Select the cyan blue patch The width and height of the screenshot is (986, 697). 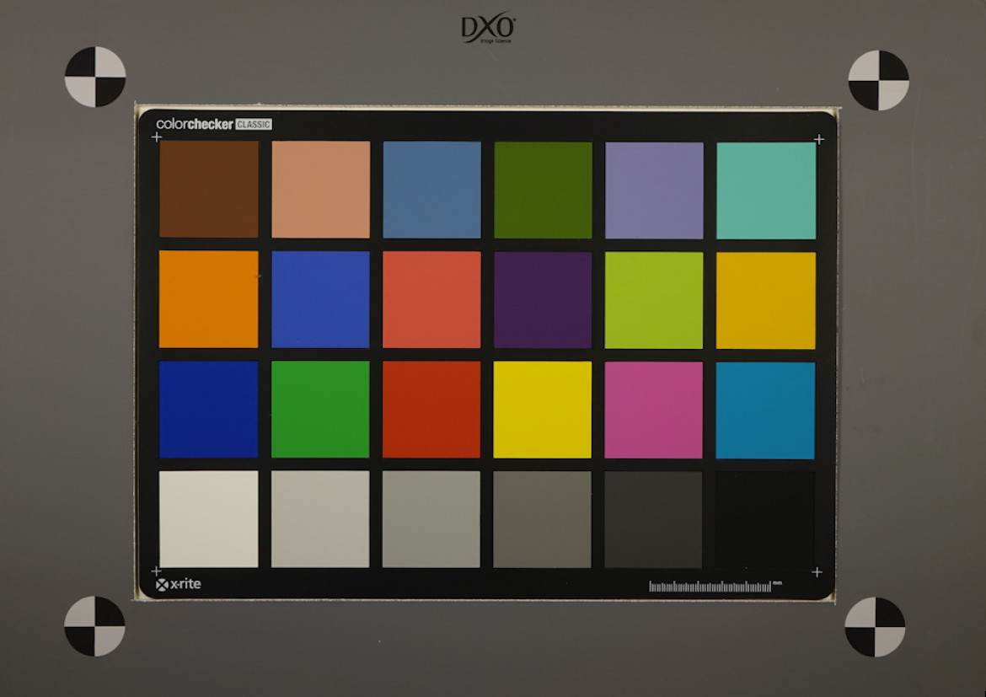[765, 410]
